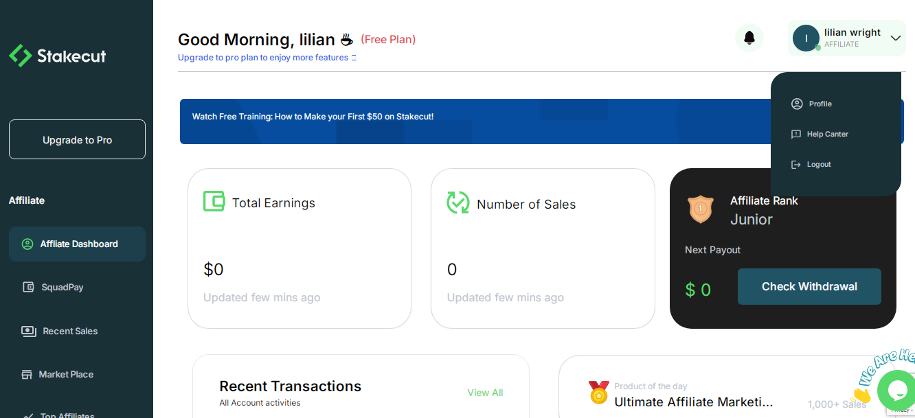The width and height of the screenshot is (915, 418).
Task: Open the live chat bubble
Action: (x=896, y=389)
